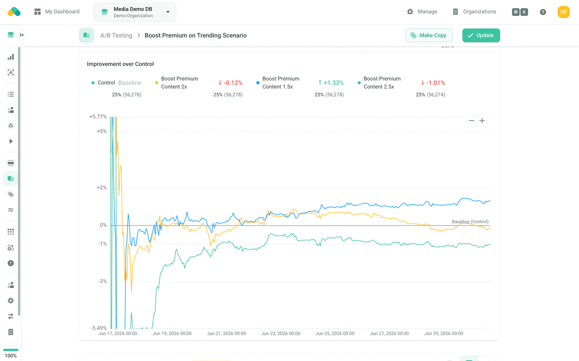579x361 pixels.
Task: Open the transfer arrows sidebar icon
Action: coord(11,316)
